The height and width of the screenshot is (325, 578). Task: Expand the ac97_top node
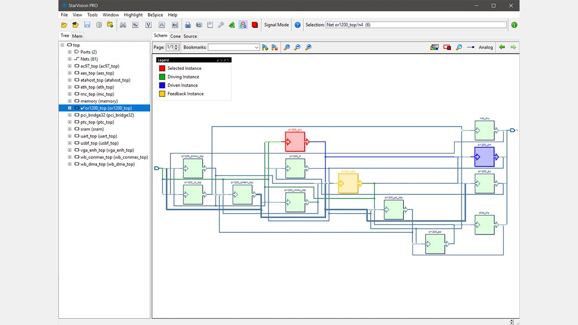(x=70, y=66)
